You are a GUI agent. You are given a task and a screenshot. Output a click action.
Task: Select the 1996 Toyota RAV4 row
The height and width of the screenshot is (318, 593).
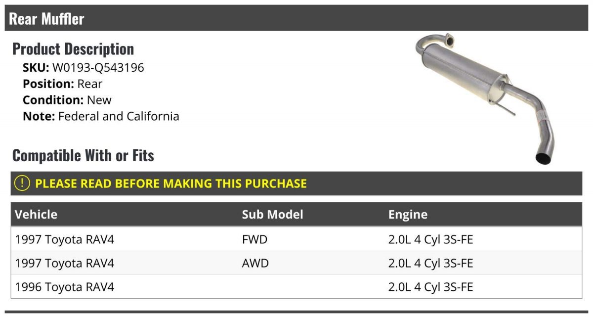click(x=296, y=287)
